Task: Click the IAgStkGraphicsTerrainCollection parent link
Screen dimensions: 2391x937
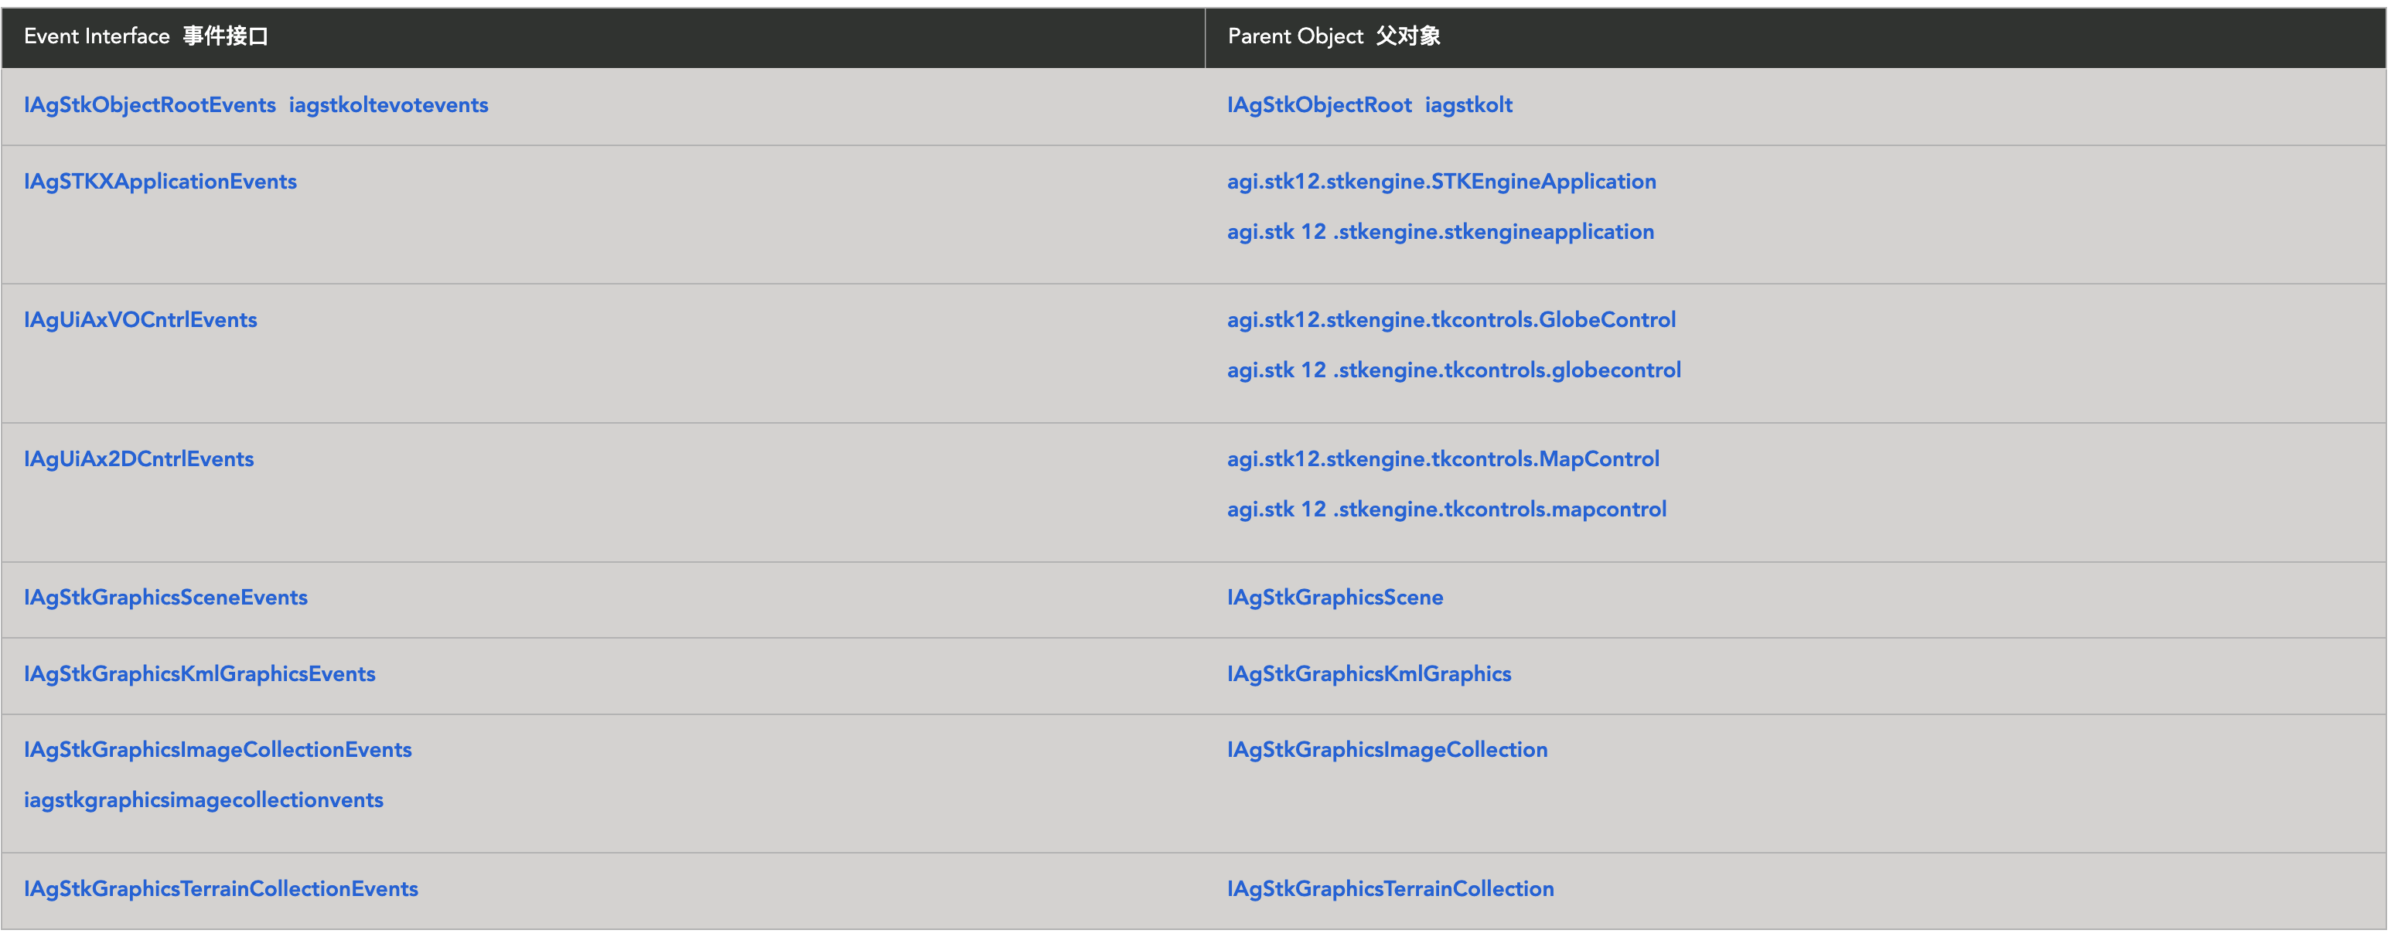Action: point(1390,889)
